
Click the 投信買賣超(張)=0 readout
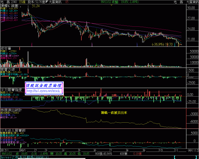(x=11, y=138)
